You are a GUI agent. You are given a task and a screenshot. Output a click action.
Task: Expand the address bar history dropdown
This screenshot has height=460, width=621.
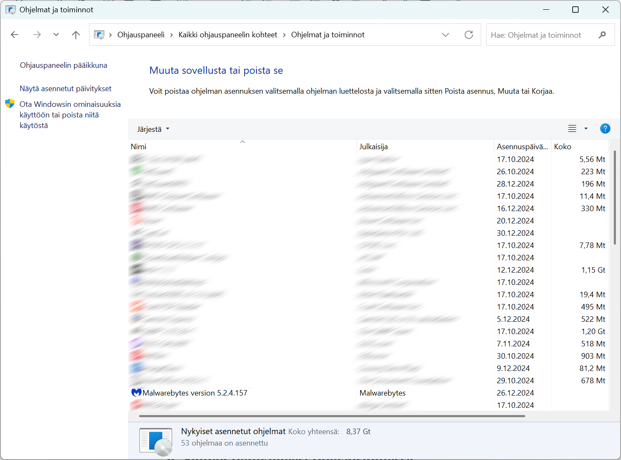(445, 35)
